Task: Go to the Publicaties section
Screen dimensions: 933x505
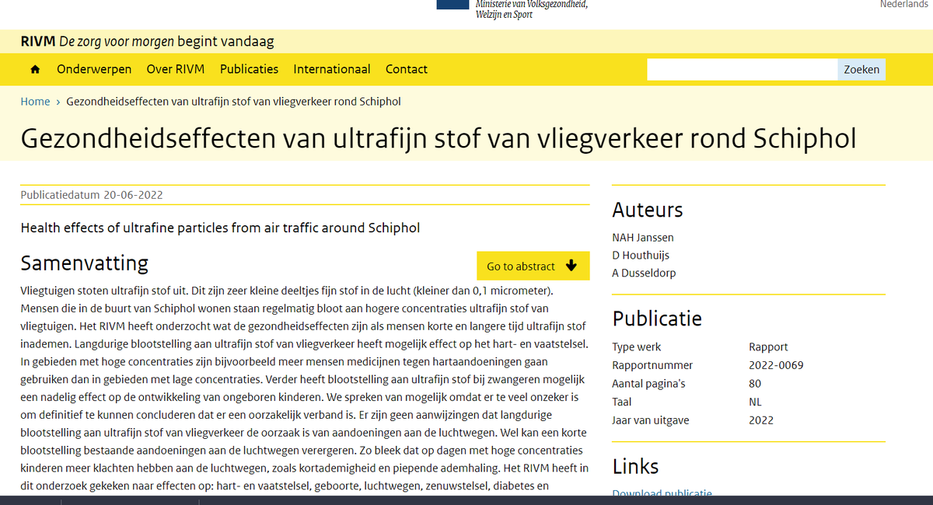Action: (249, 69)
